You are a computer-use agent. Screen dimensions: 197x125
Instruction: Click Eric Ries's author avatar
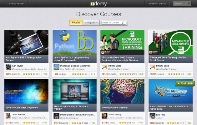(x=153, y=116)
